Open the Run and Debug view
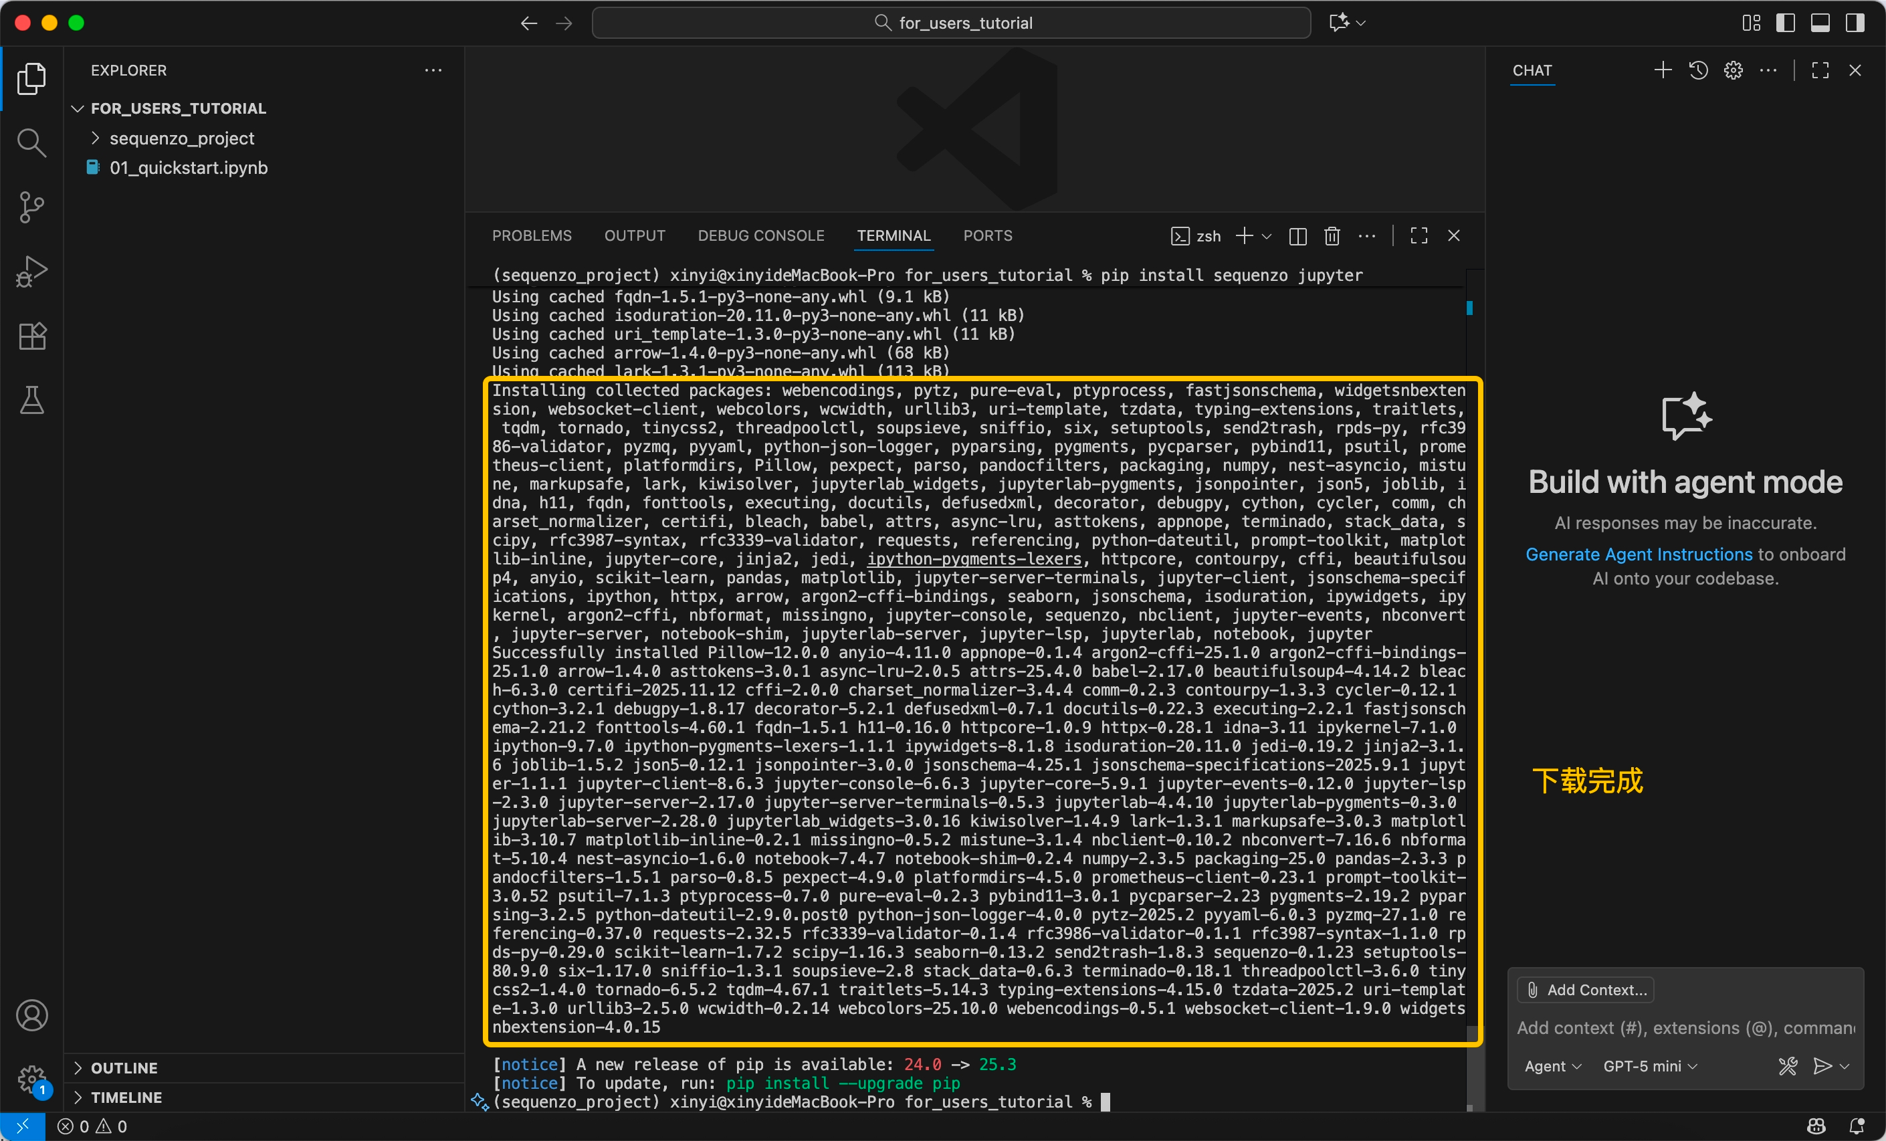The width and height of the screenshot is (1886, 1141). tap(31, 271)
